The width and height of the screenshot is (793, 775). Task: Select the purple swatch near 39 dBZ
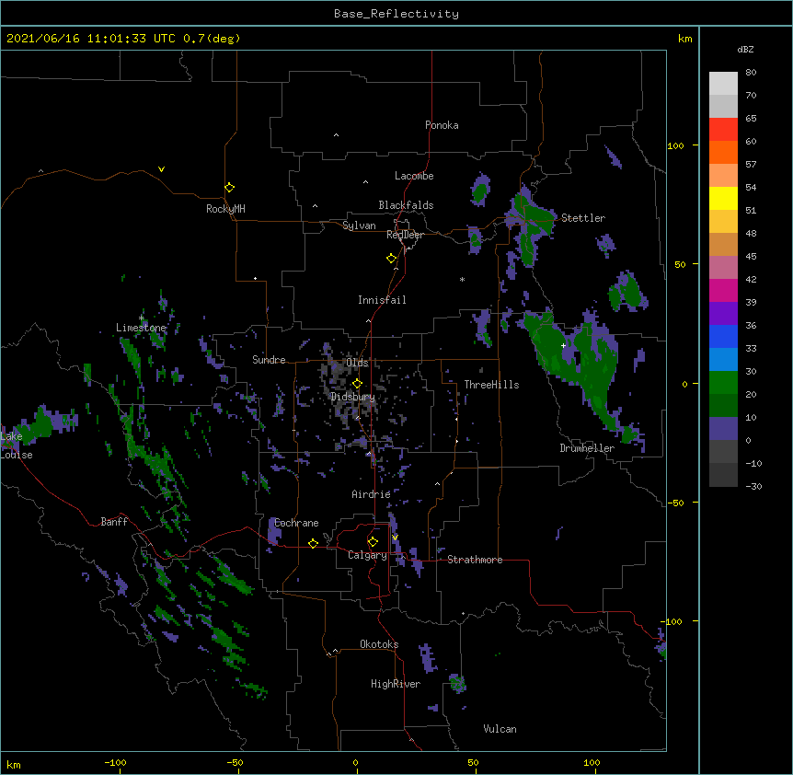(x=723, y=313)
